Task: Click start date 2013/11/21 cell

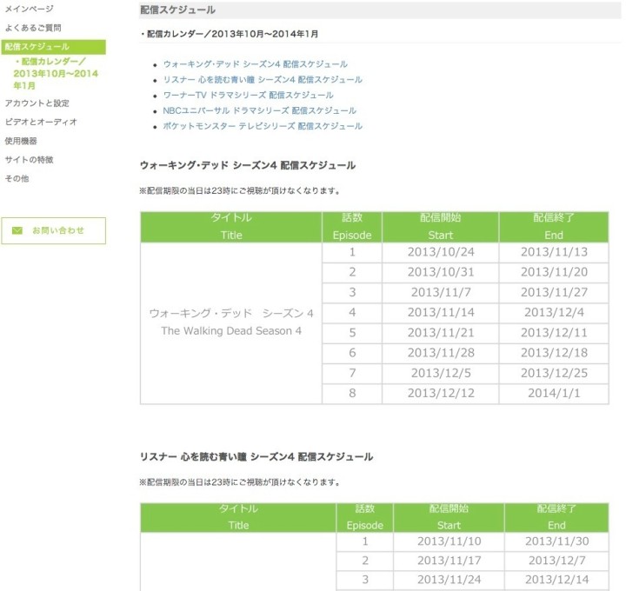Action: click(x=441, y=333)
